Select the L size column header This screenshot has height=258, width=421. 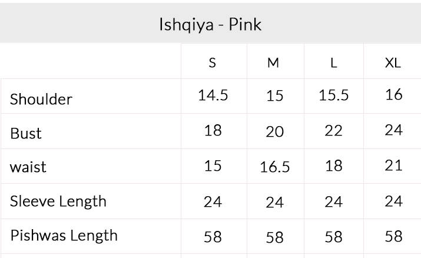(333, 62)
